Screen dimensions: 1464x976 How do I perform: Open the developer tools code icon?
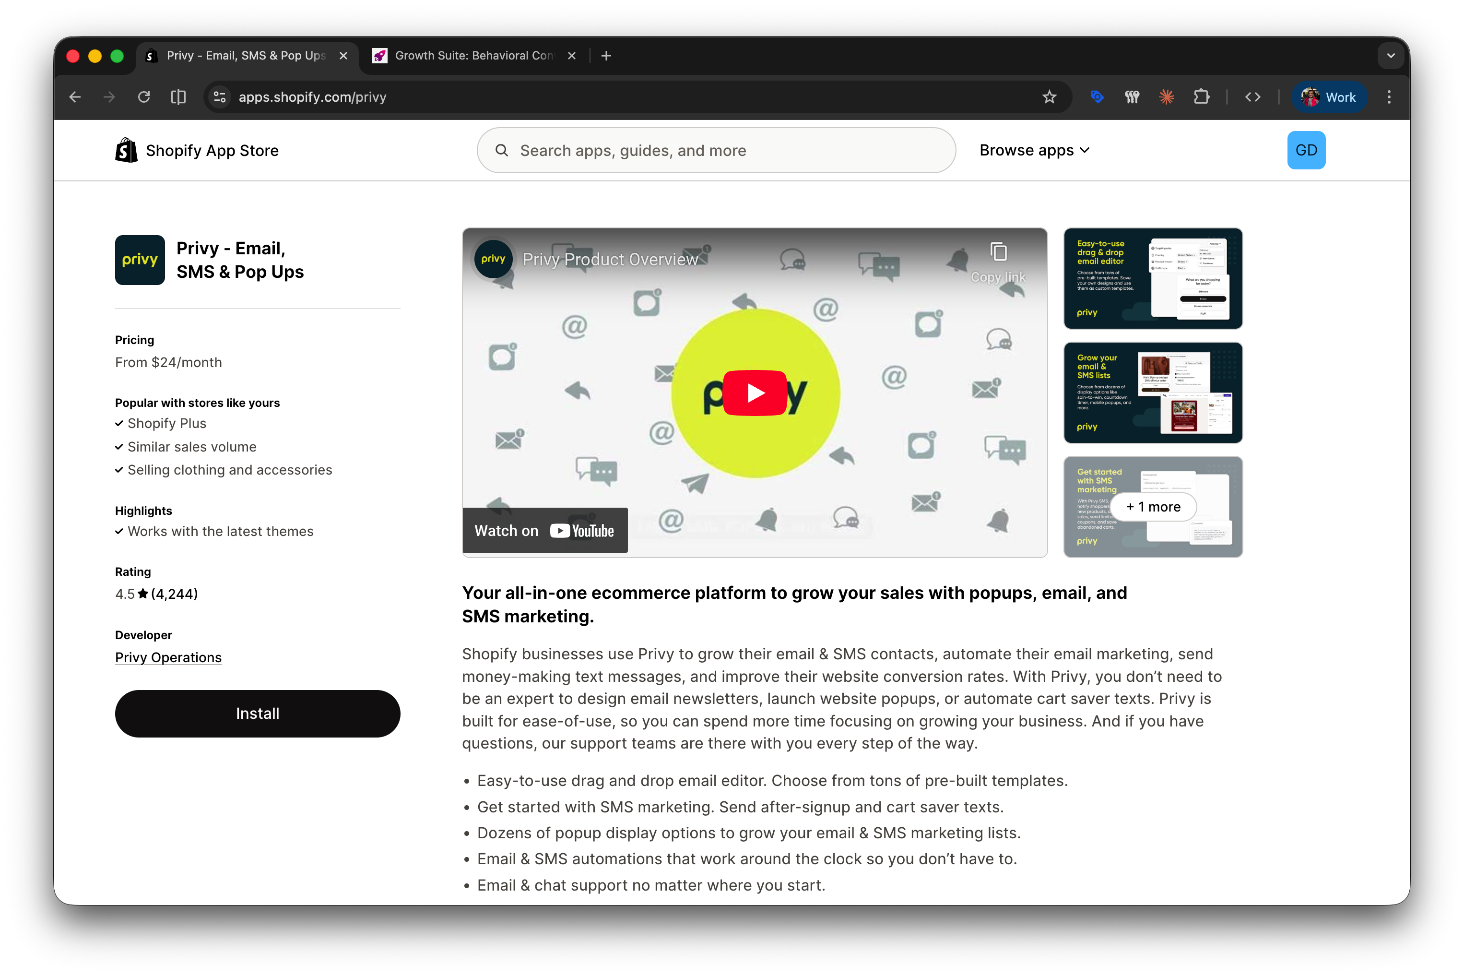[1252, 97]
